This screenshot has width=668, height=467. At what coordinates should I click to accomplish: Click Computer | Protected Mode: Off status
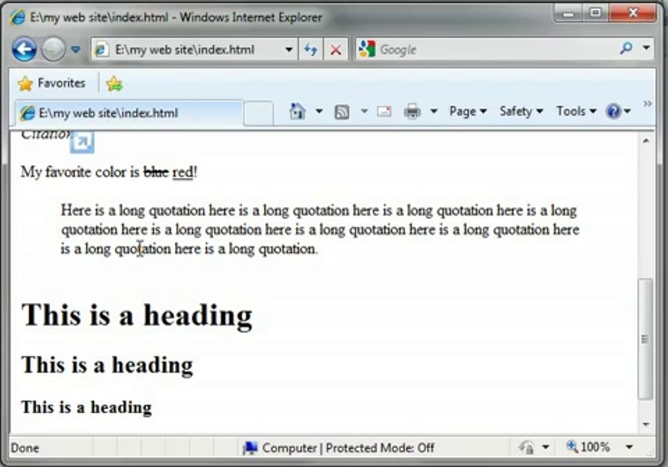pyautogui.click(x=348, y=448)
